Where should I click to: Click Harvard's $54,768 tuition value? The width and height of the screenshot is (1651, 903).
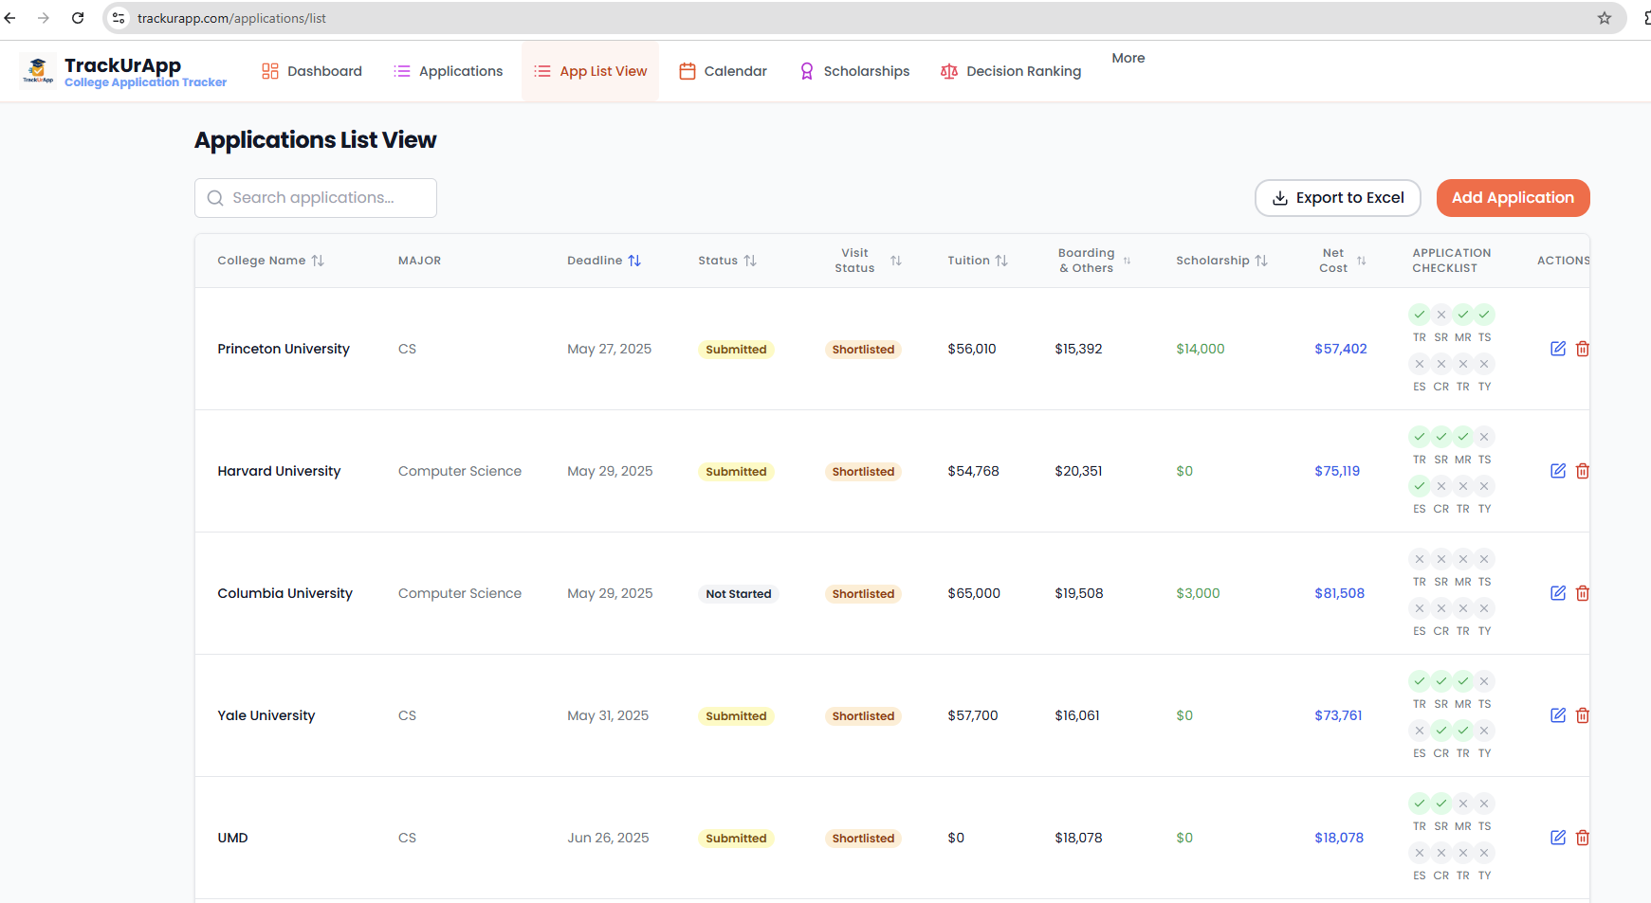tap(973, 471)
